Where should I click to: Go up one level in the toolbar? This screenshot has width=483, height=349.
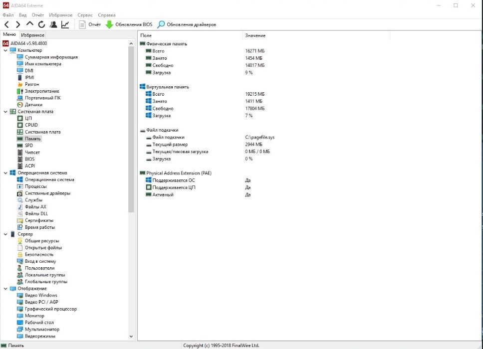(29, 24)
